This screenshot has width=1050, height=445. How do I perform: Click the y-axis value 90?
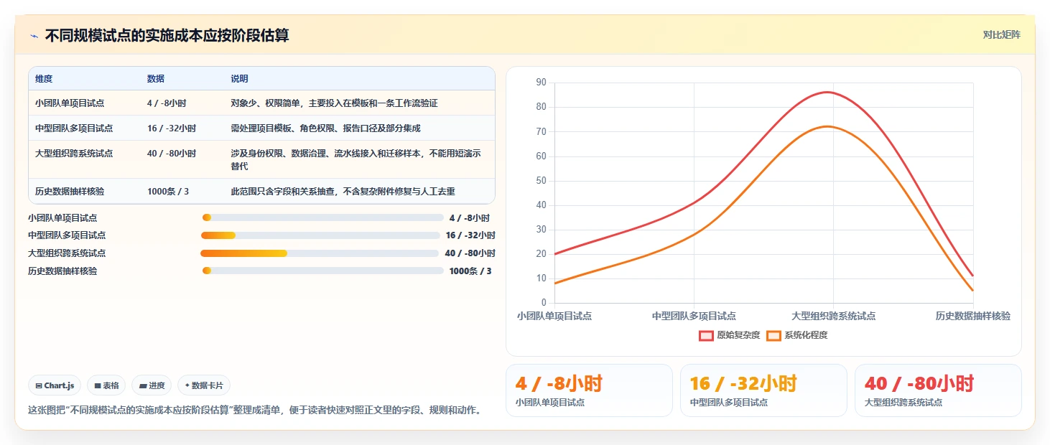point(541,83)
